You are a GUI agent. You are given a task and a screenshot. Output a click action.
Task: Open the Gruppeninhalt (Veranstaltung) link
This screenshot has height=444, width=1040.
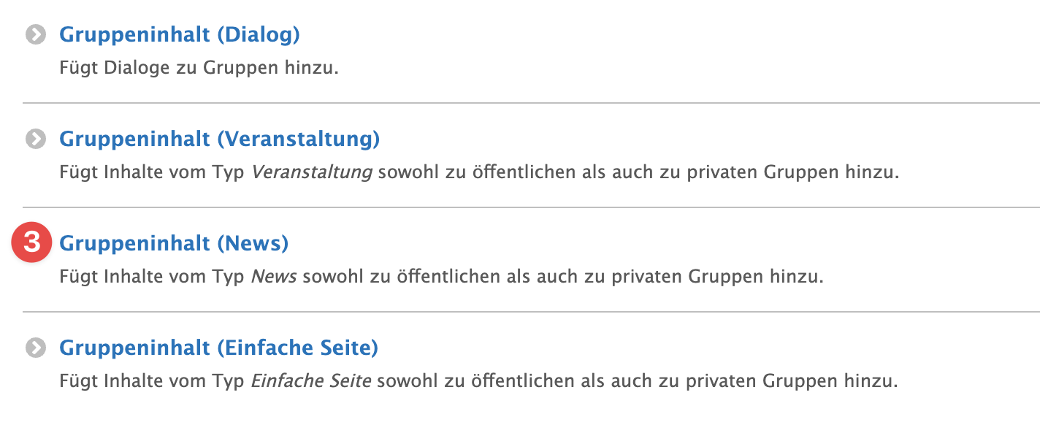(219, 139)
